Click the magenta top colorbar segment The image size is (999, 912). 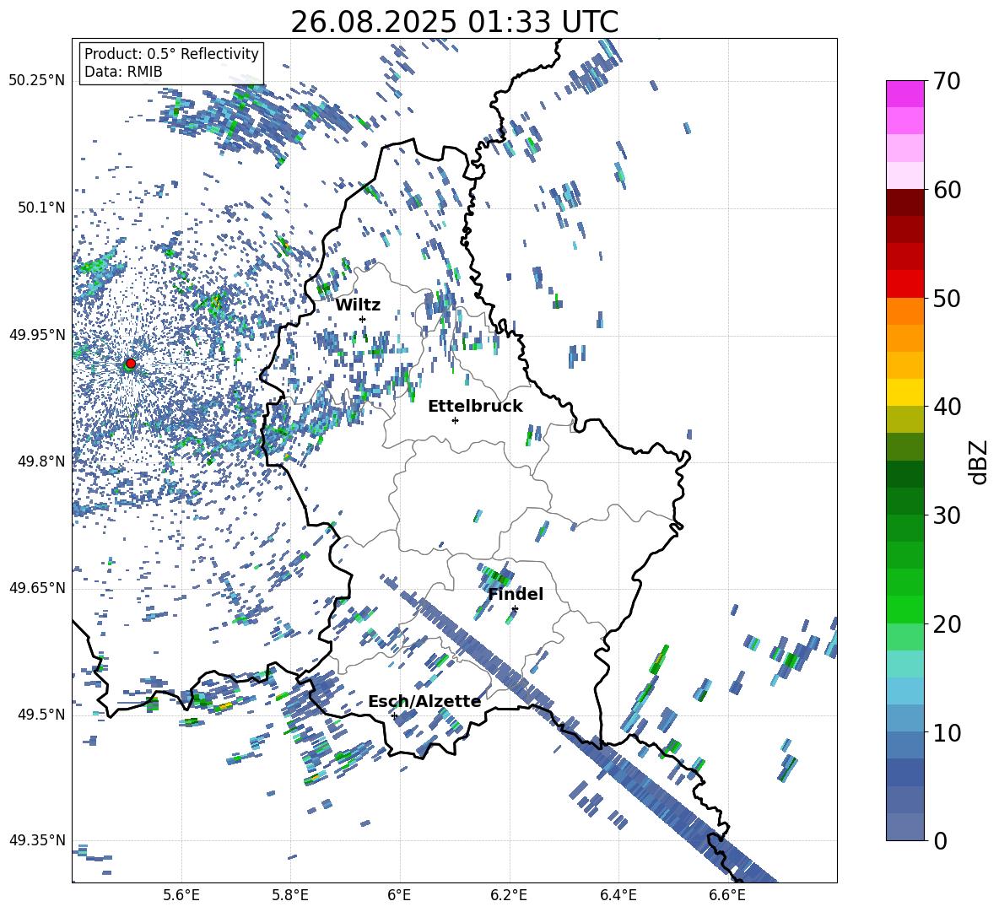pyautogui.click(x=905, y=94)
